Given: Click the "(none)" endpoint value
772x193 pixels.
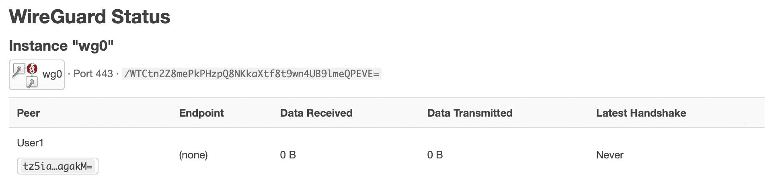Looking at the screenshot, I should coord(193,155).
